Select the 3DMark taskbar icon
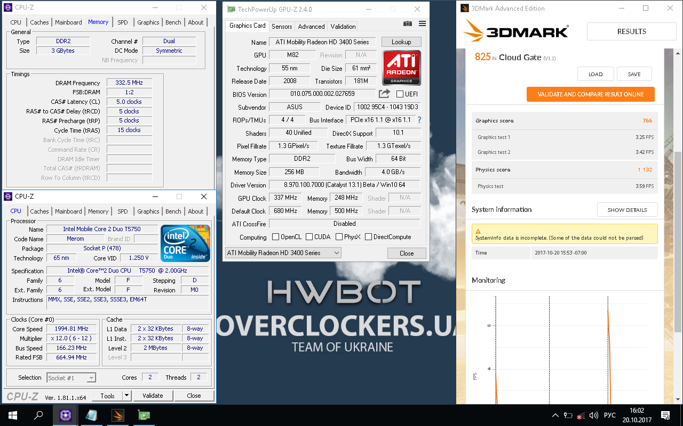This screenshot has height=426, width=683. [118, 415]
